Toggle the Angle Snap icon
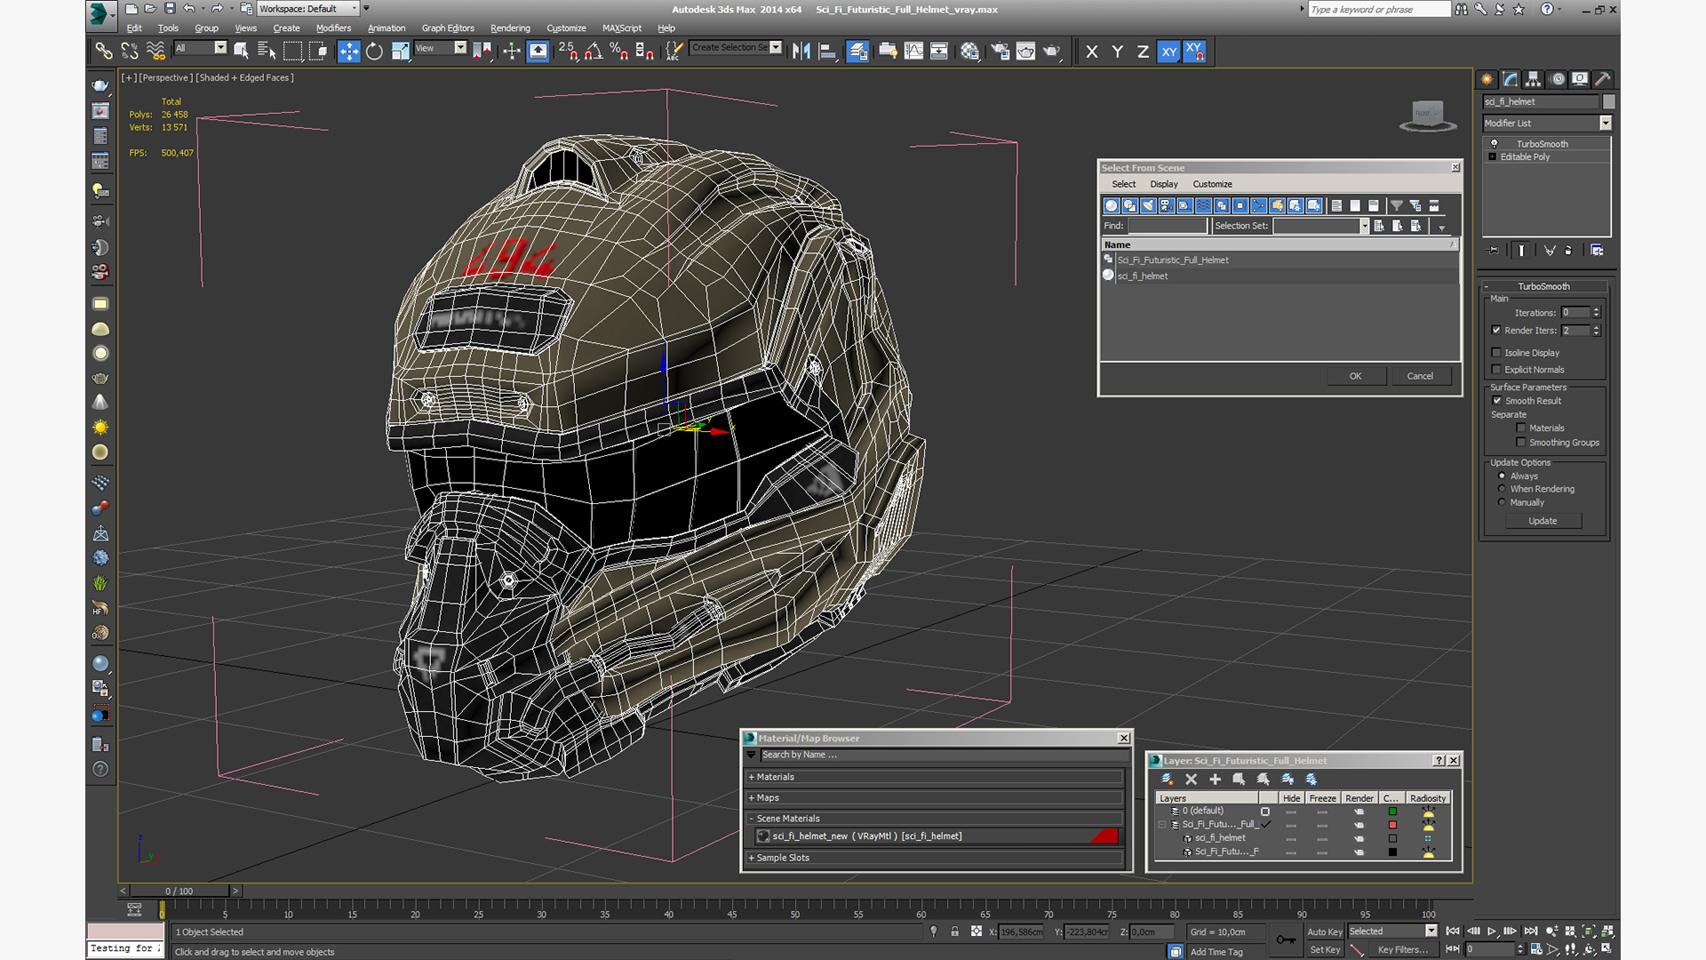 [593, 52]
